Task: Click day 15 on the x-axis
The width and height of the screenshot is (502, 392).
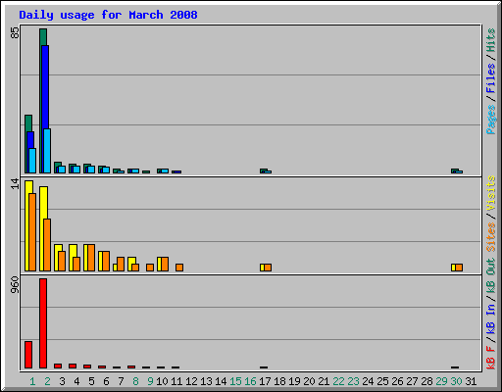Action: [x=235, y=381]
